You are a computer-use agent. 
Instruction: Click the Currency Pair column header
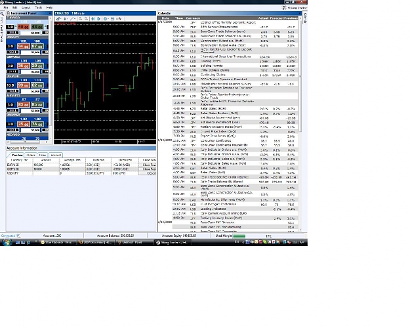[19, 160]
